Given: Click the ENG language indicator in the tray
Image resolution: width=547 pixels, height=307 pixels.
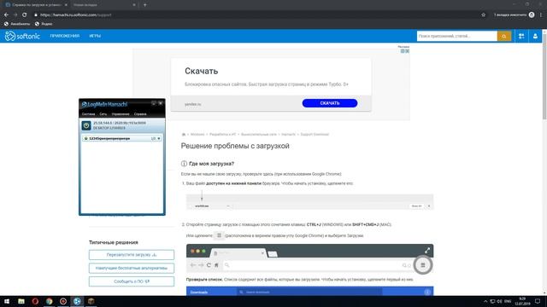Looking at the screenshot, I should click(508, 301).
